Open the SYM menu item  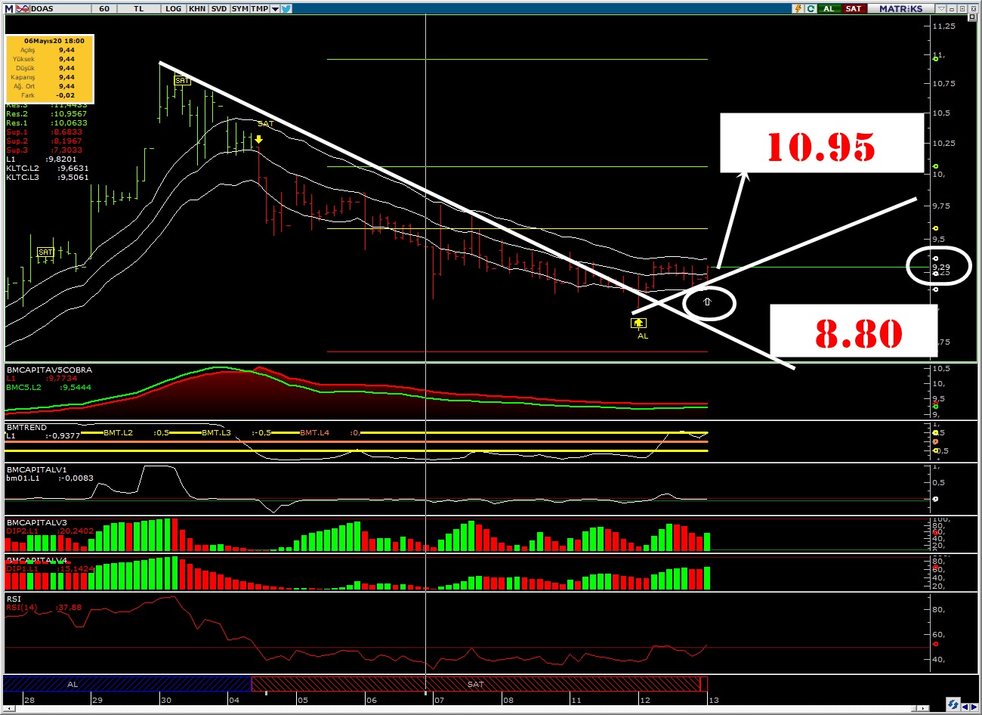(x=240, y=8)
